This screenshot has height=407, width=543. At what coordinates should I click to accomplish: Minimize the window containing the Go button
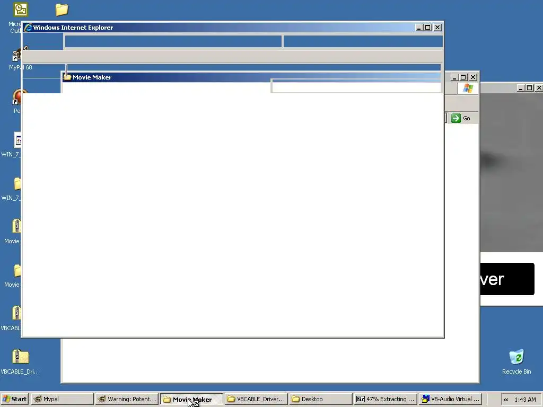(x=454, y=77)
